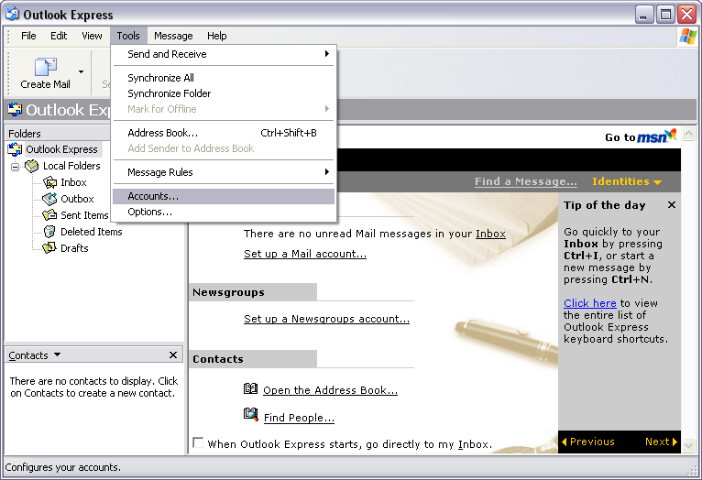Open the Deleted Items folder icon
Screen dimensions: 702x480
pos(49,232)
